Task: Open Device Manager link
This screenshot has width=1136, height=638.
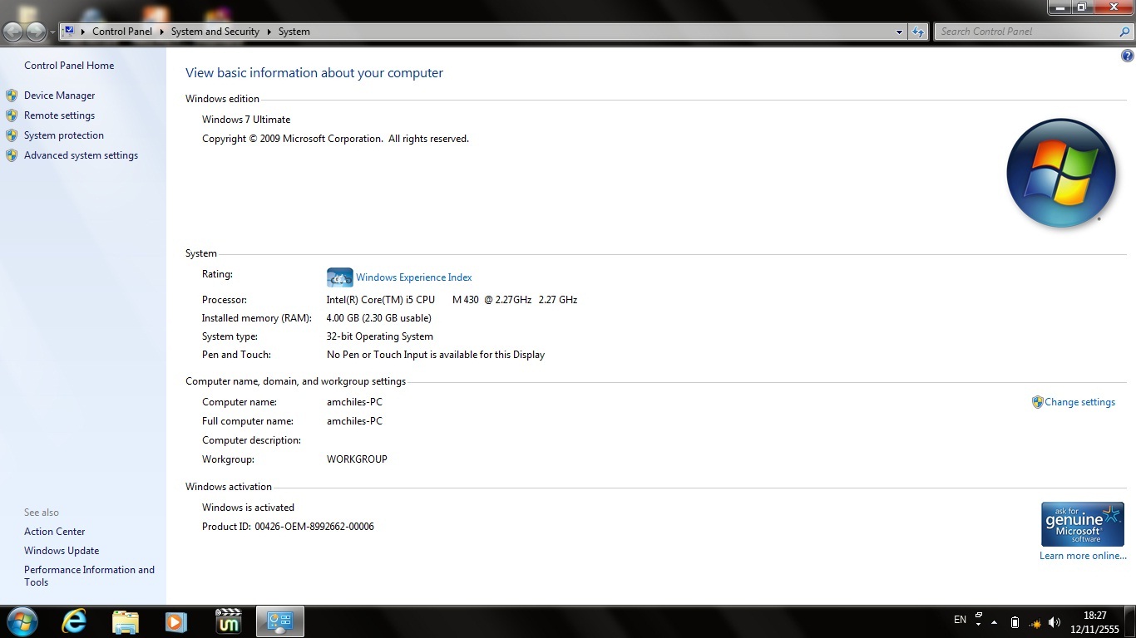Action: (x=59, y=96)
